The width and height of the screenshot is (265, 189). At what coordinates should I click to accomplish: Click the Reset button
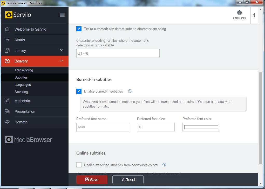click(128, 180)
